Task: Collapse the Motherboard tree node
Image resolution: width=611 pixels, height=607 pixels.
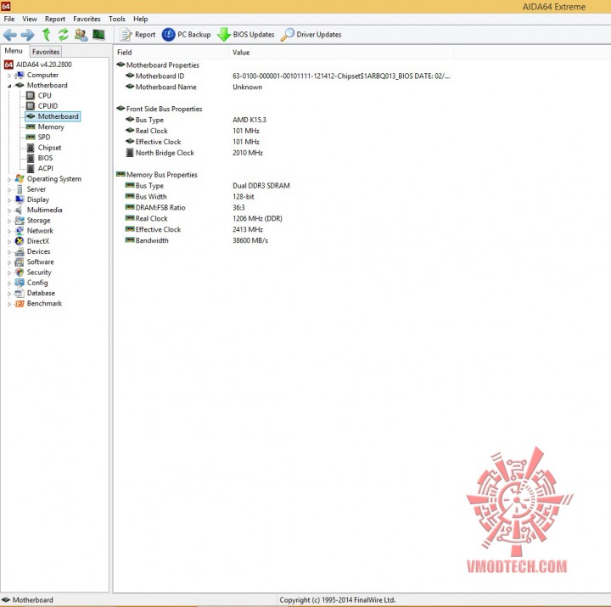Action: (9, 86)
